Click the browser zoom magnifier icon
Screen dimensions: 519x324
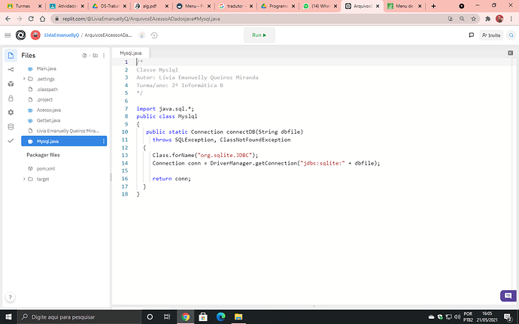coord(462,19)
